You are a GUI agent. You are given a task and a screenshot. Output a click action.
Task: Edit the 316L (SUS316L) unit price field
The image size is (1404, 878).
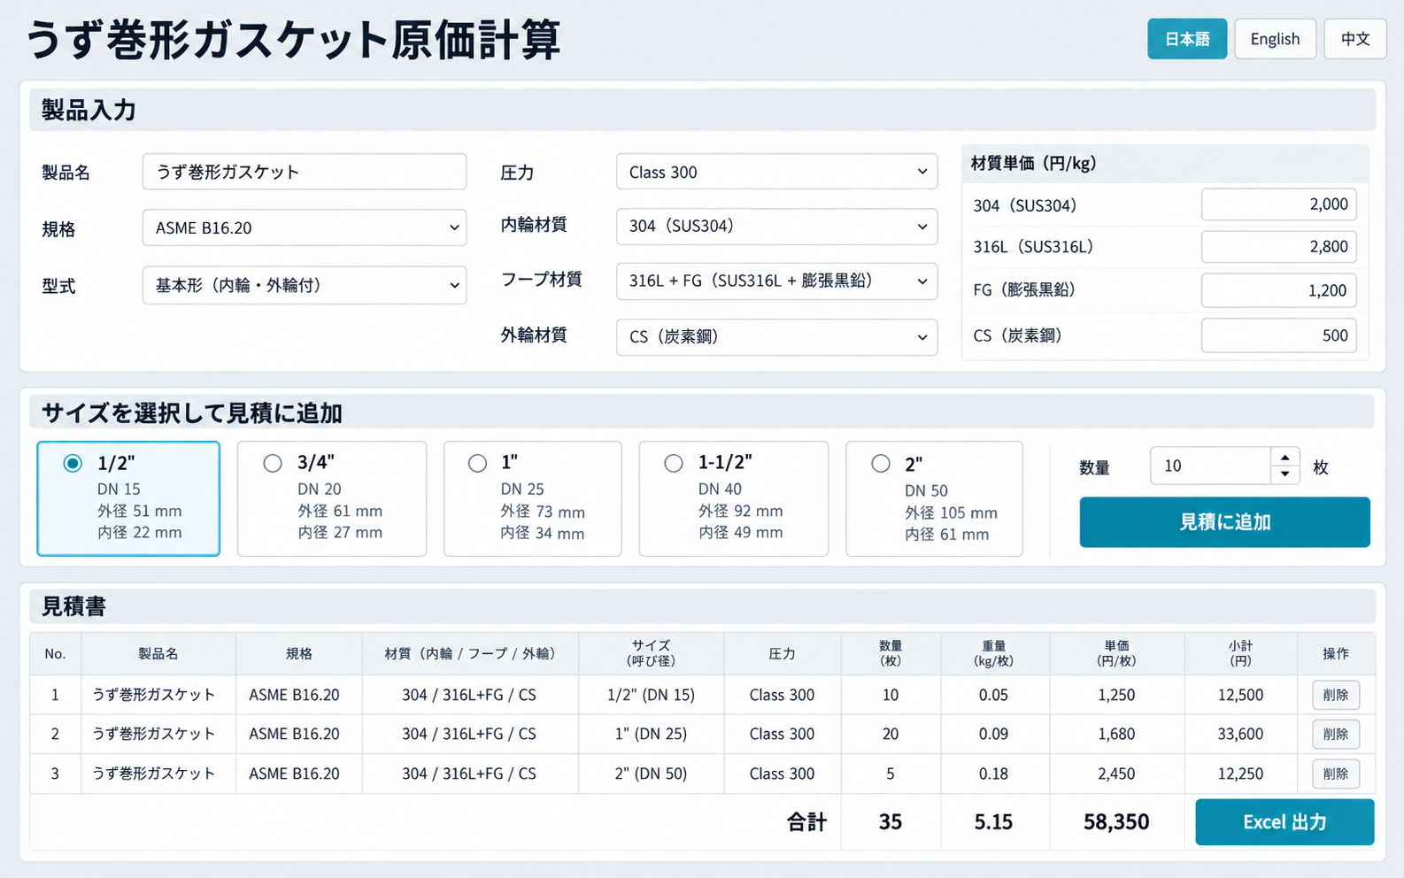[x=1278, y=247]
